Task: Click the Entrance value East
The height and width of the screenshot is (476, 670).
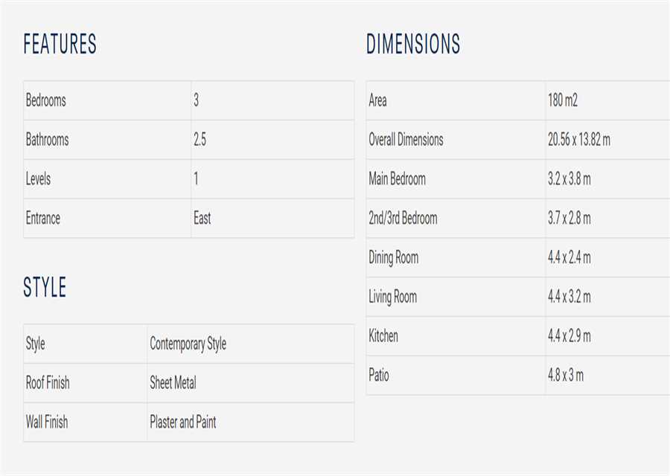Action: (202, 219)
